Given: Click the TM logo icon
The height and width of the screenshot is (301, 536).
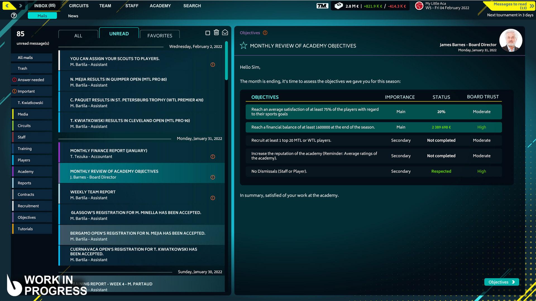Looking at the screenshot, I should point(322,6).
